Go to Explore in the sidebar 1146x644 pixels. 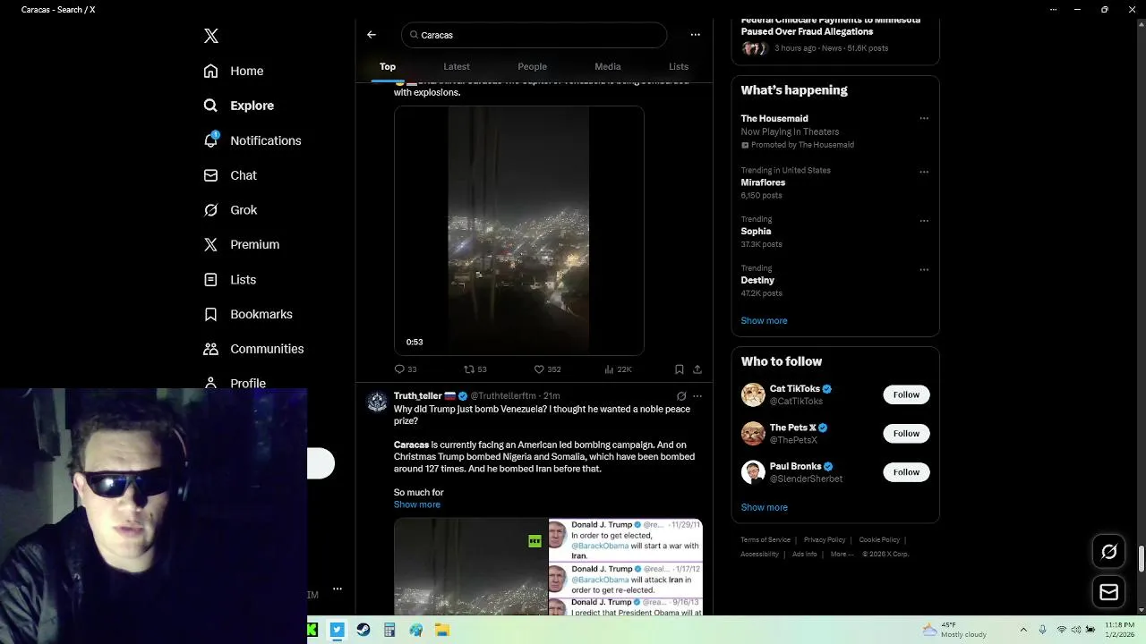click(238, 106)
